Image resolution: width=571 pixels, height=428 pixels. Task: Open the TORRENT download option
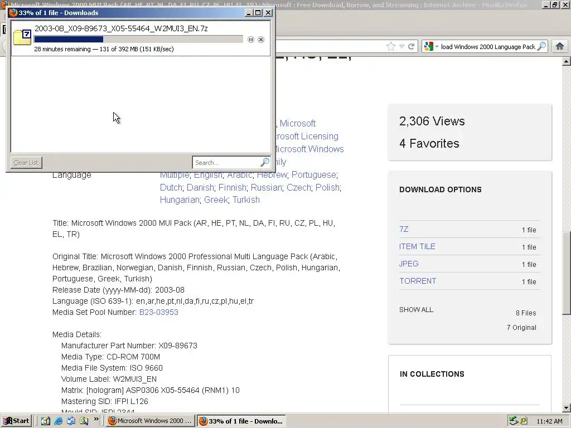(418, 281)
